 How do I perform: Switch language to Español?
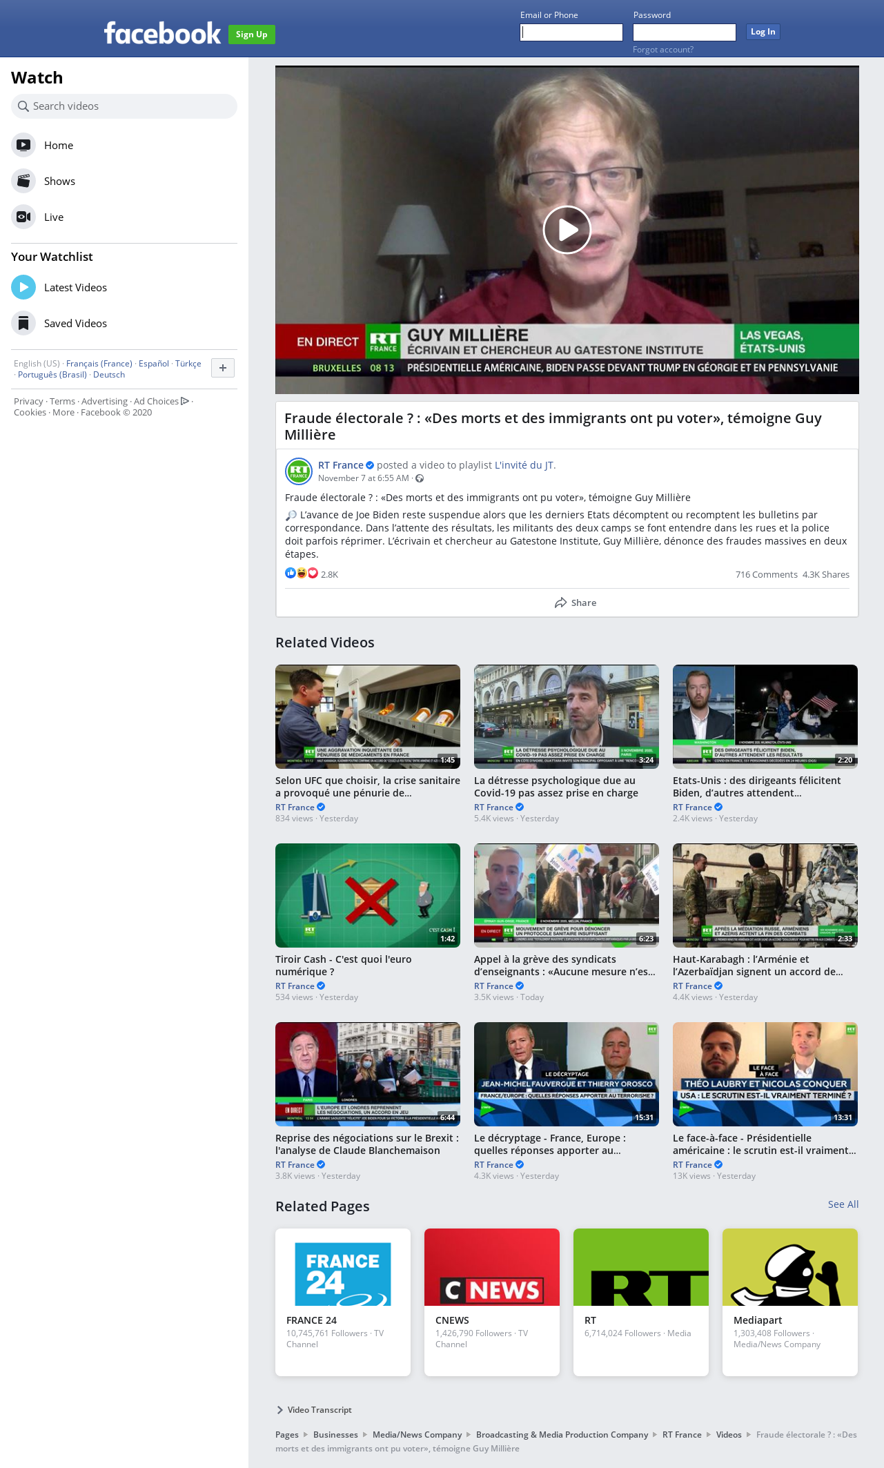[154, 364]
